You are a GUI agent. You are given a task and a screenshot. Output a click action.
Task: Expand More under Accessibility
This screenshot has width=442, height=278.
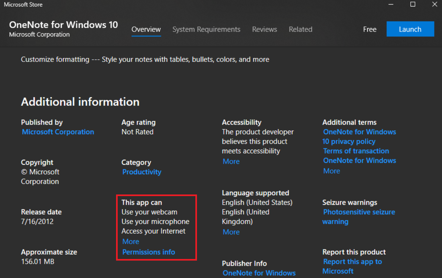[231, 161]
